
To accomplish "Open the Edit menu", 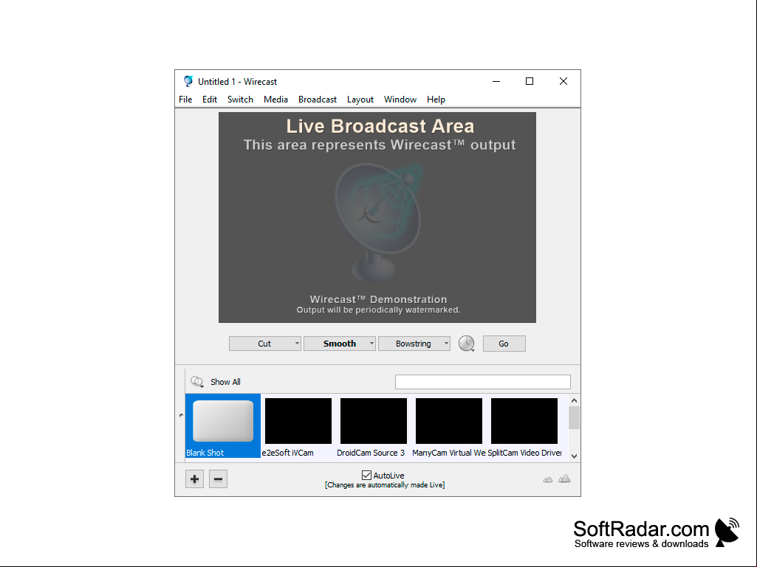I will [210, 100].
